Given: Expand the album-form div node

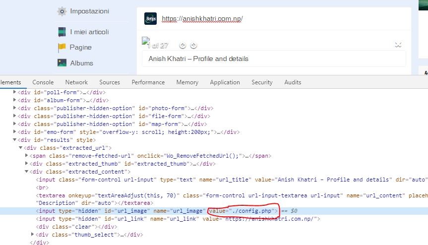Looking at the screenshot, I should click(14, 100).
